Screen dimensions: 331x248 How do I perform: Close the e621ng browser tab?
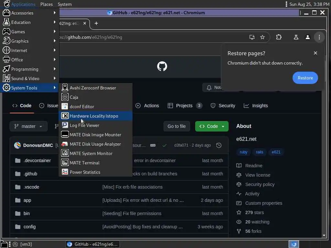point(85,23)
